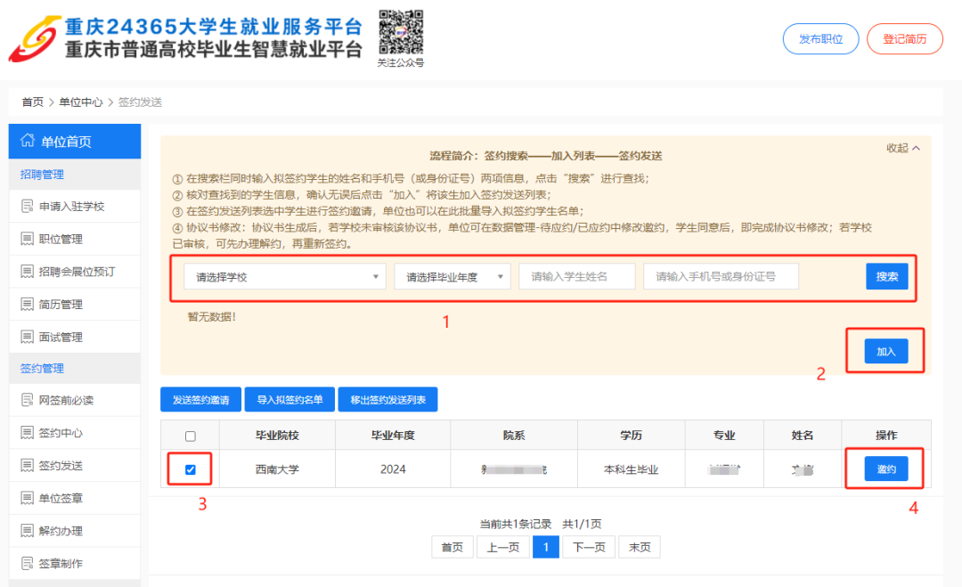Click the platform logo icon

point(35,37)
